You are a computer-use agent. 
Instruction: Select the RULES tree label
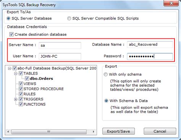29,94
